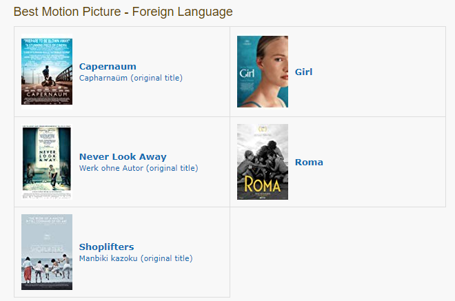Open the Never Look Away poster

point(47,162)
